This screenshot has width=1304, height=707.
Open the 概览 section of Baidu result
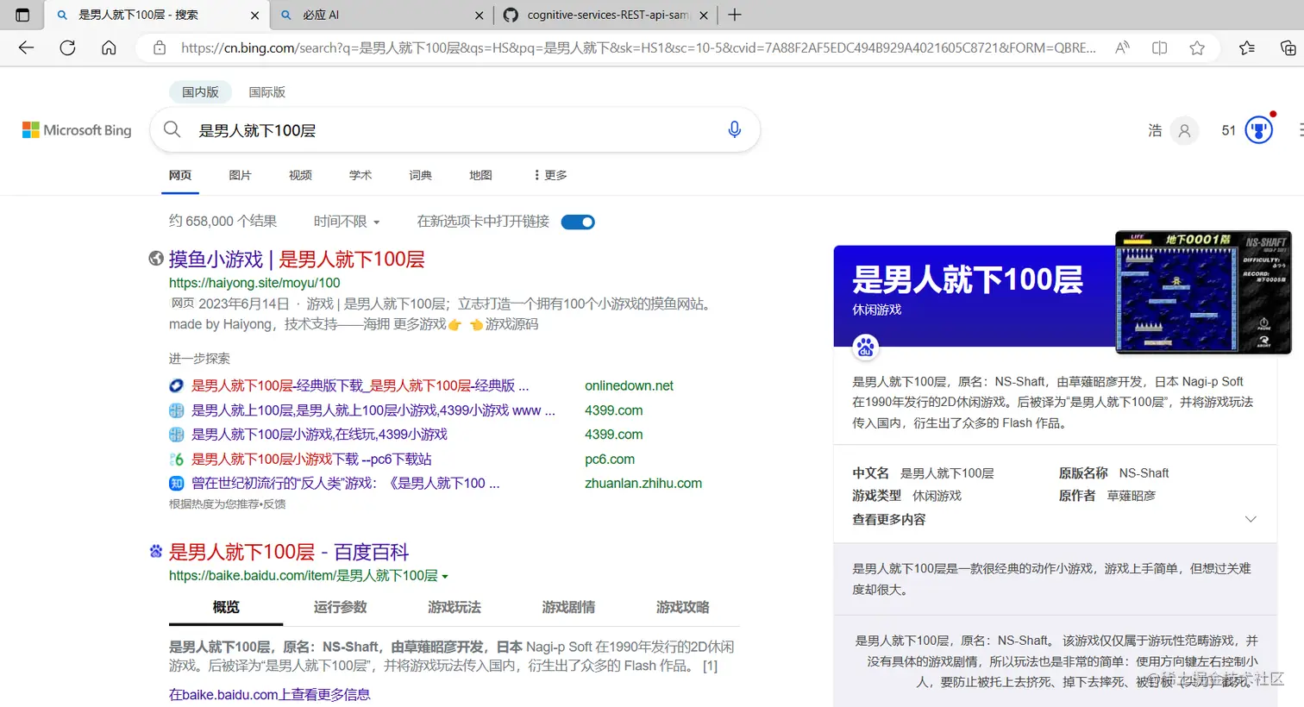[x=226, y=608]
